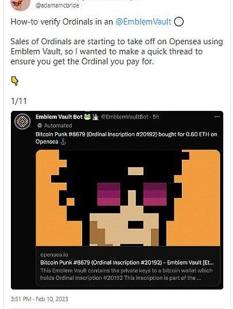This screenshot has height=309, width=233.
Task: Click the link card description text
Action: click(x=126, y=274)
